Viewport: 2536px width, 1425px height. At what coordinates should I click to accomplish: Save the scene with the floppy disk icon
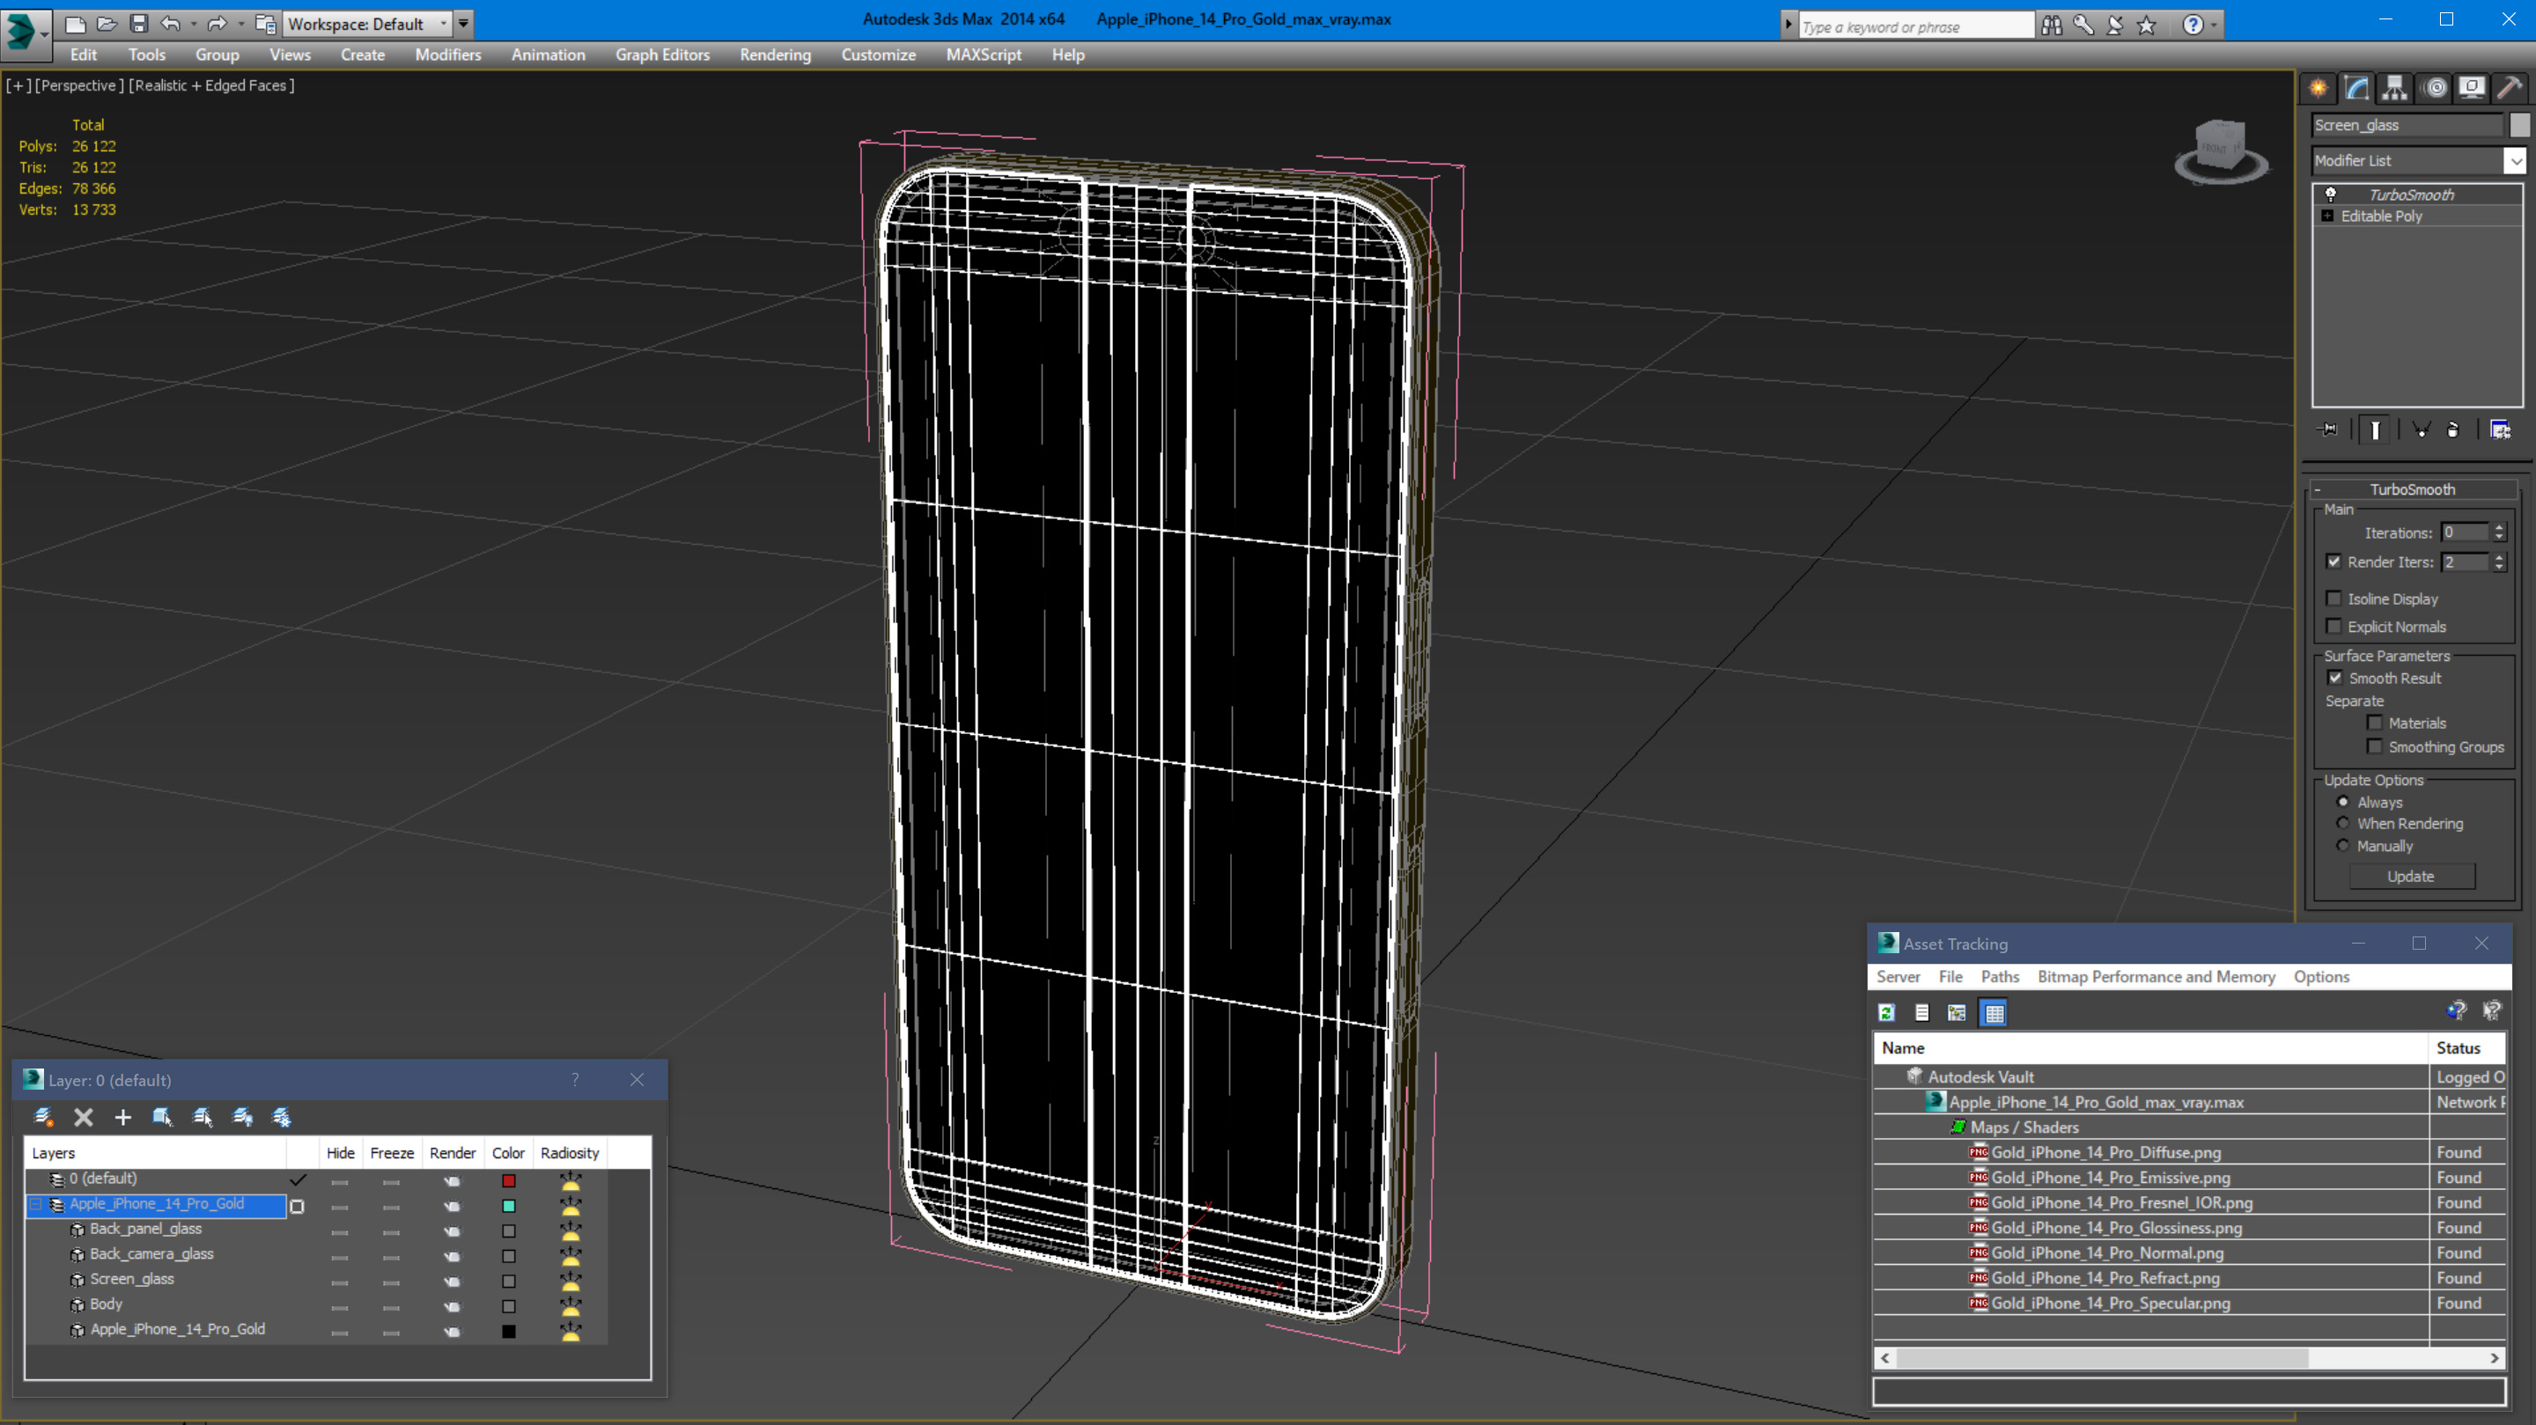click(139, 24)
